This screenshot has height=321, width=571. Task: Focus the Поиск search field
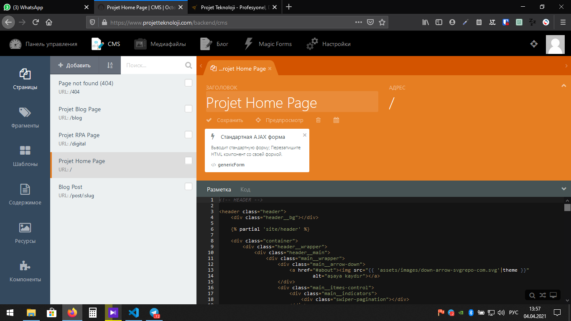tap(153, 65)
